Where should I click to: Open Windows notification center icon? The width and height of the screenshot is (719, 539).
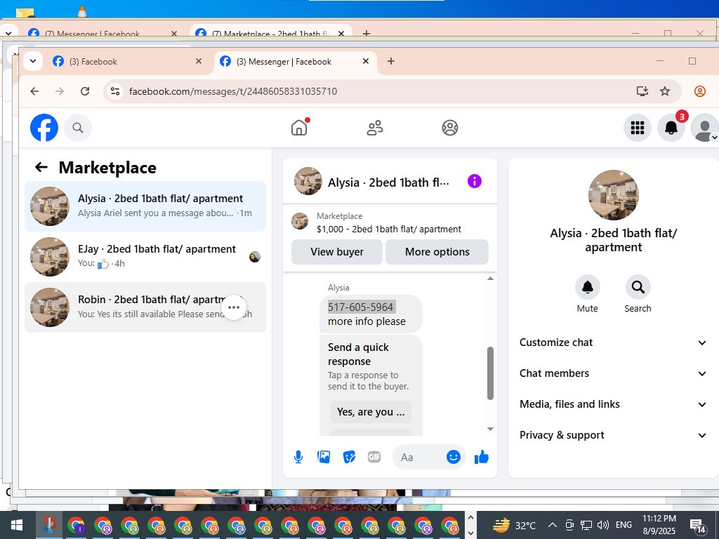(x=698, y=526)
